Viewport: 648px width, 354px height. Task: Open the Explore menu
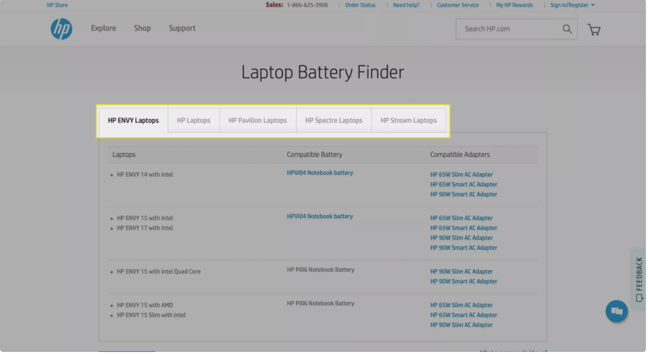103,28
